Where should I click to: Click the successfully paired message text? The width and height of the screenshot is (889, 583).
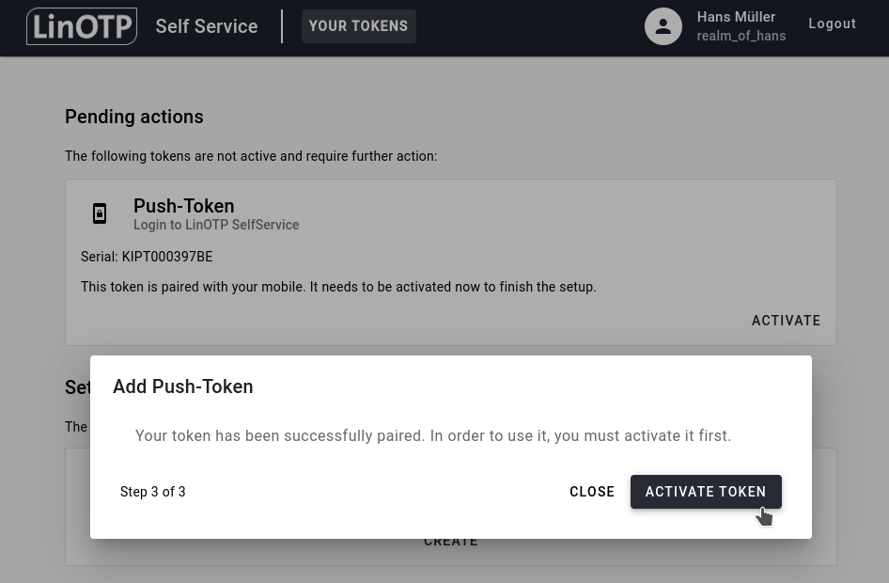point(433,435)
